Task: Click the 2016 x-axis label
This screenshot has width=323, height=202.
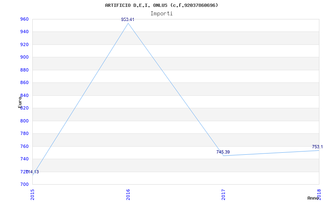Action: (128, 195)
